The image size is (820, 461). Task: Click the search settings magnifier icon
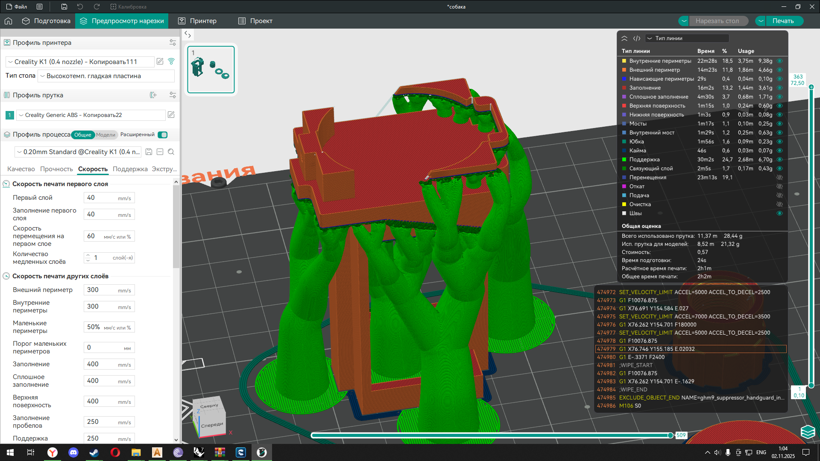click(x=171, y=152)
